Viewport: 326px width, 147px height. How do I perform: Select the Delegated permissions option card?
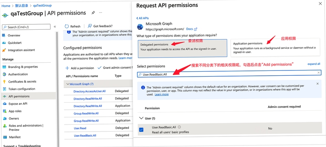(x=182, y=48)
